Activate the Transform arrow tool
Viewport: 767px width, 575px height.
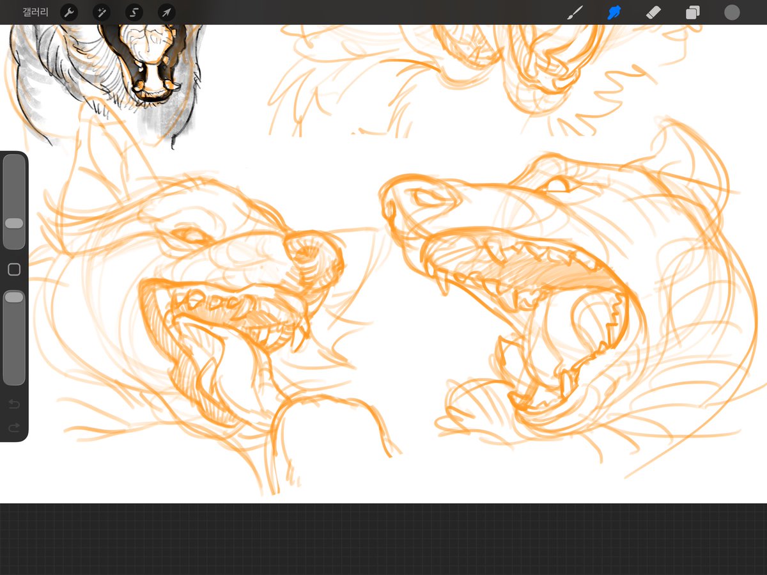coord(166,12)
